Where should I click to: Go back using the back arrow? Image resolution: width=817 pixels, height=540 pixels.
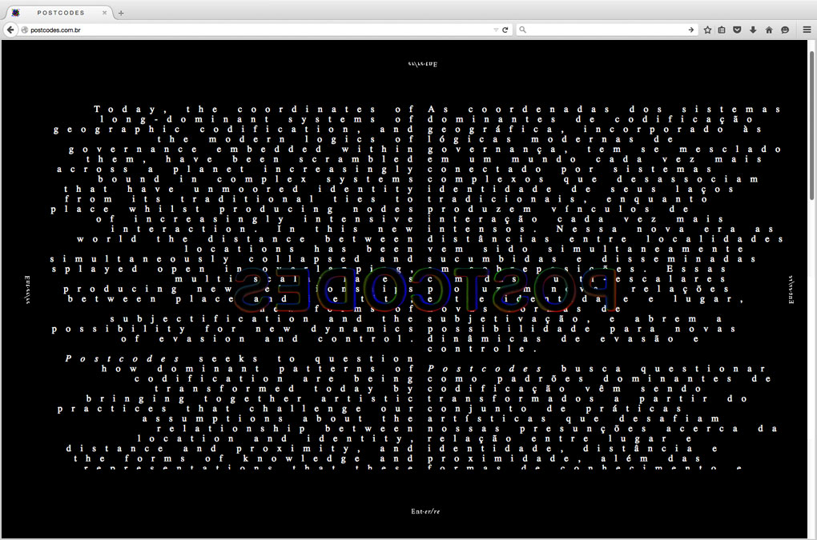(9, 30)
